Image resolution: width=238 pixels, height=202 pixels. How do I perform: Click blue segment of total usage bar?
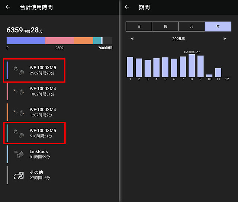tap(26, 41)
